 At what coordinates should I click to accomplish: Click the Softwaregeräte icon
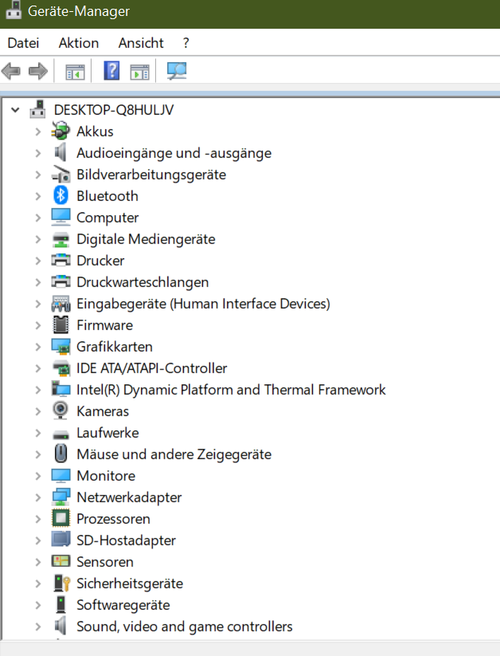(61, 604)
